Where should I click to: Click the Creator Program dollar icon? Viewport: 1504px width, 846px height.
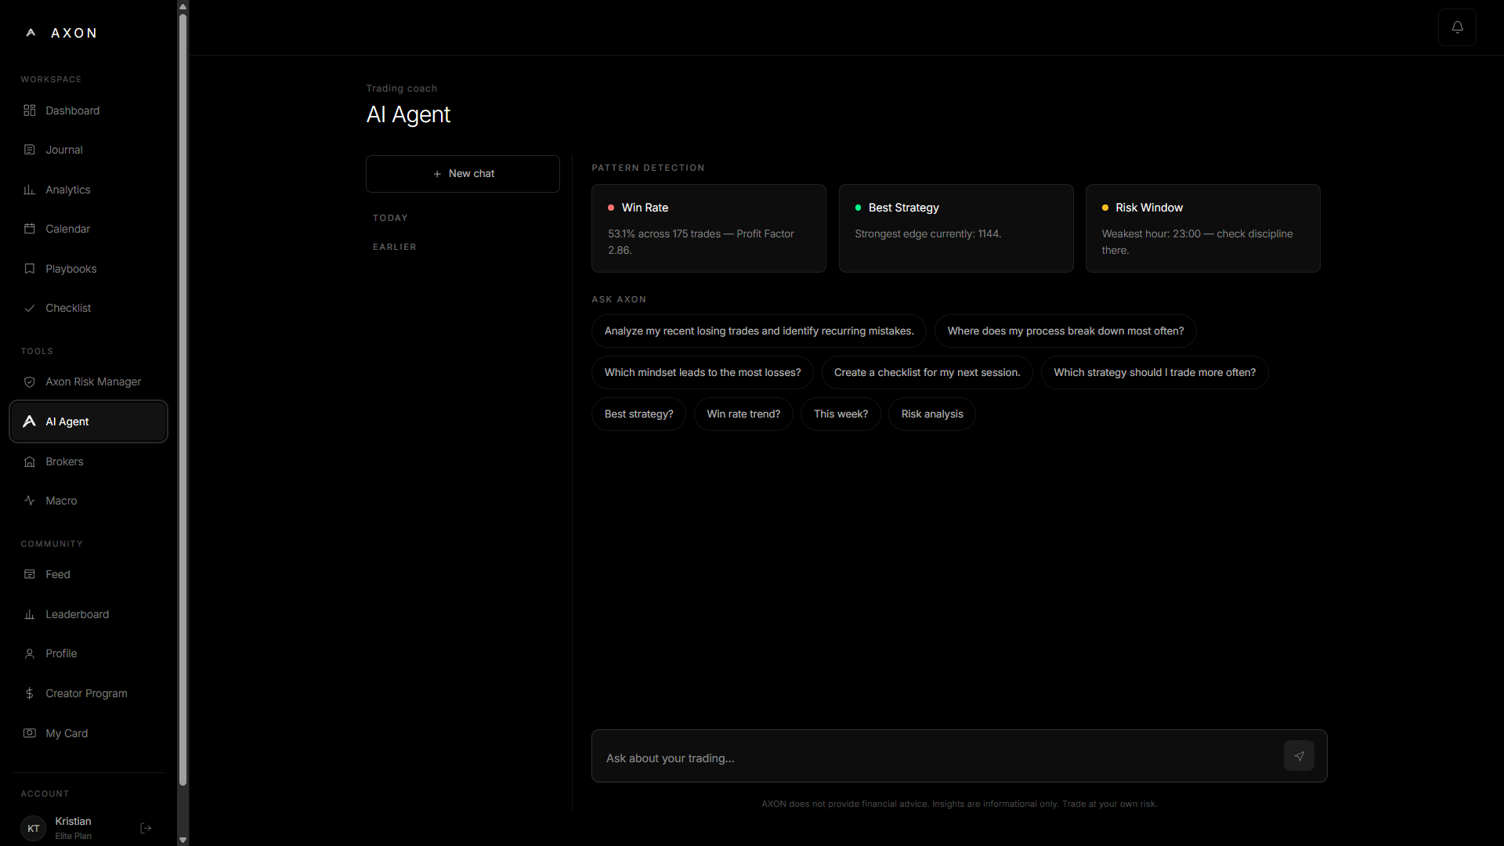[x=30, y=693]
